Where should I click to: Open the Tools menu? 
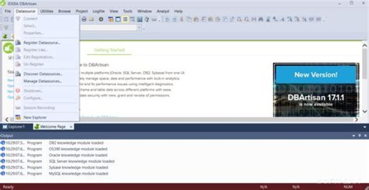(128, 11)
